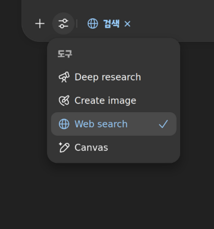The height and width of the screenshot is (229, 214).
Task: Choose Create image option
Action: pos(114,101)
